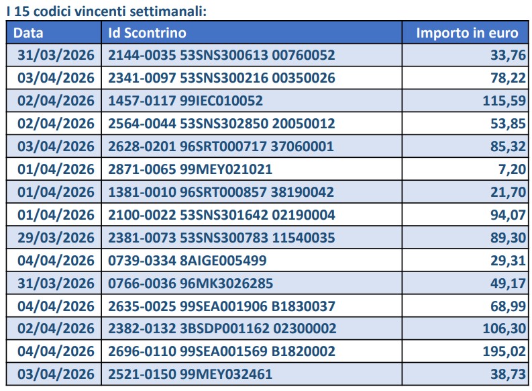
Task: Select receipt ID 2341-0097 53SNS300216 00350026
Action: tap(221, 78)
